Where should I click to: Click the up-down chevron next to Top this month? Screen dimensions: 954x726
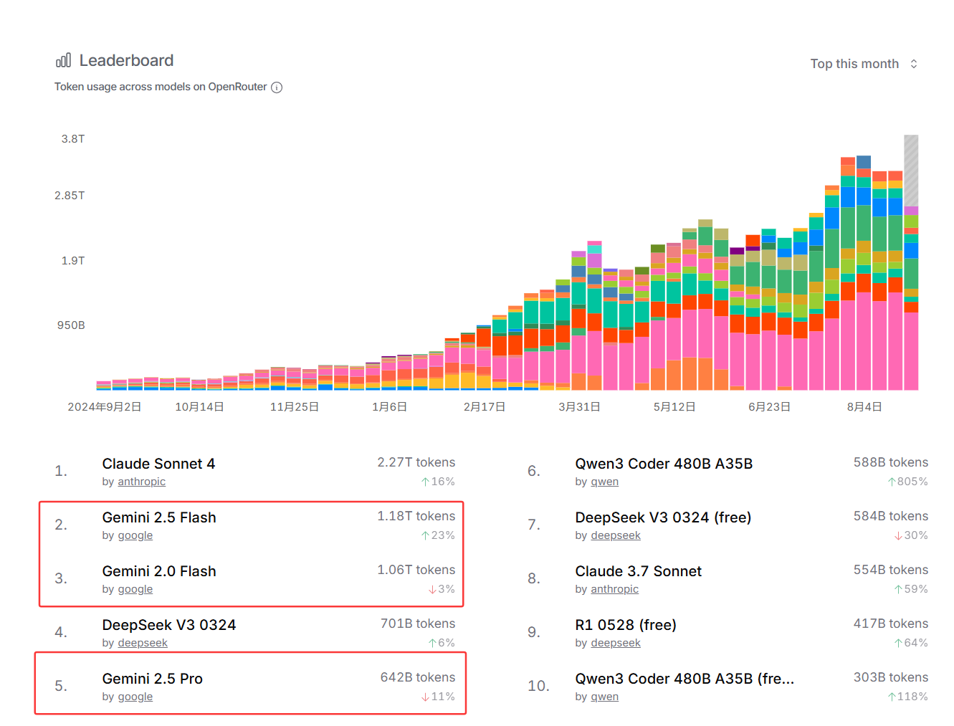pos(914,64)
